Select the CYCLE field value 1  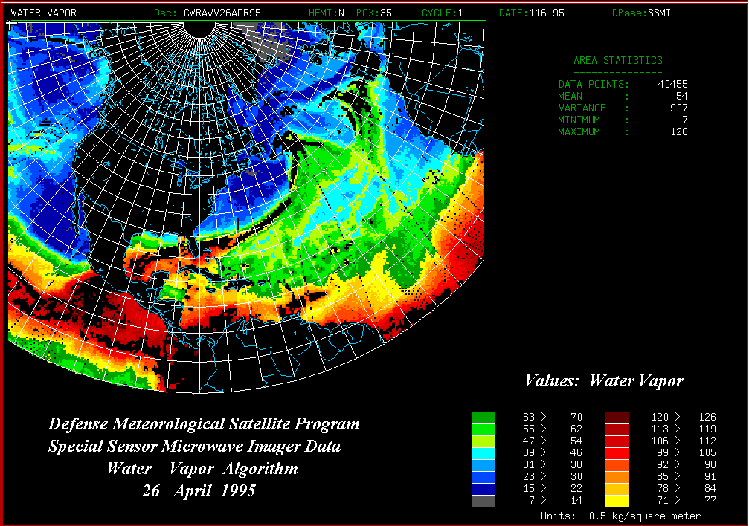[460, 13]
